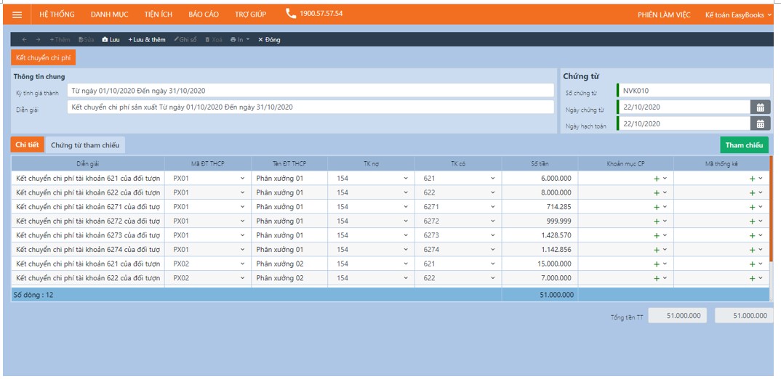
Task: Click the Kỳ tính giá thành field
Action: point(311,91)
